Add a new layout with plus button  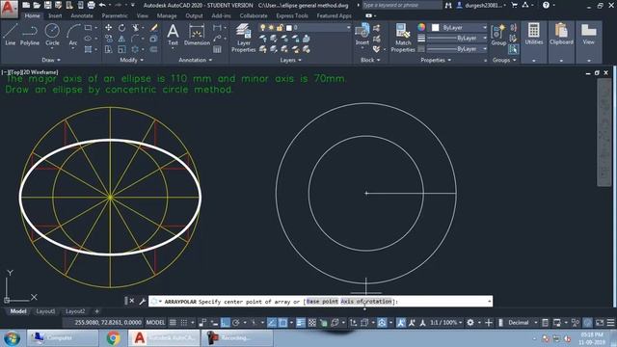(96, 311)
